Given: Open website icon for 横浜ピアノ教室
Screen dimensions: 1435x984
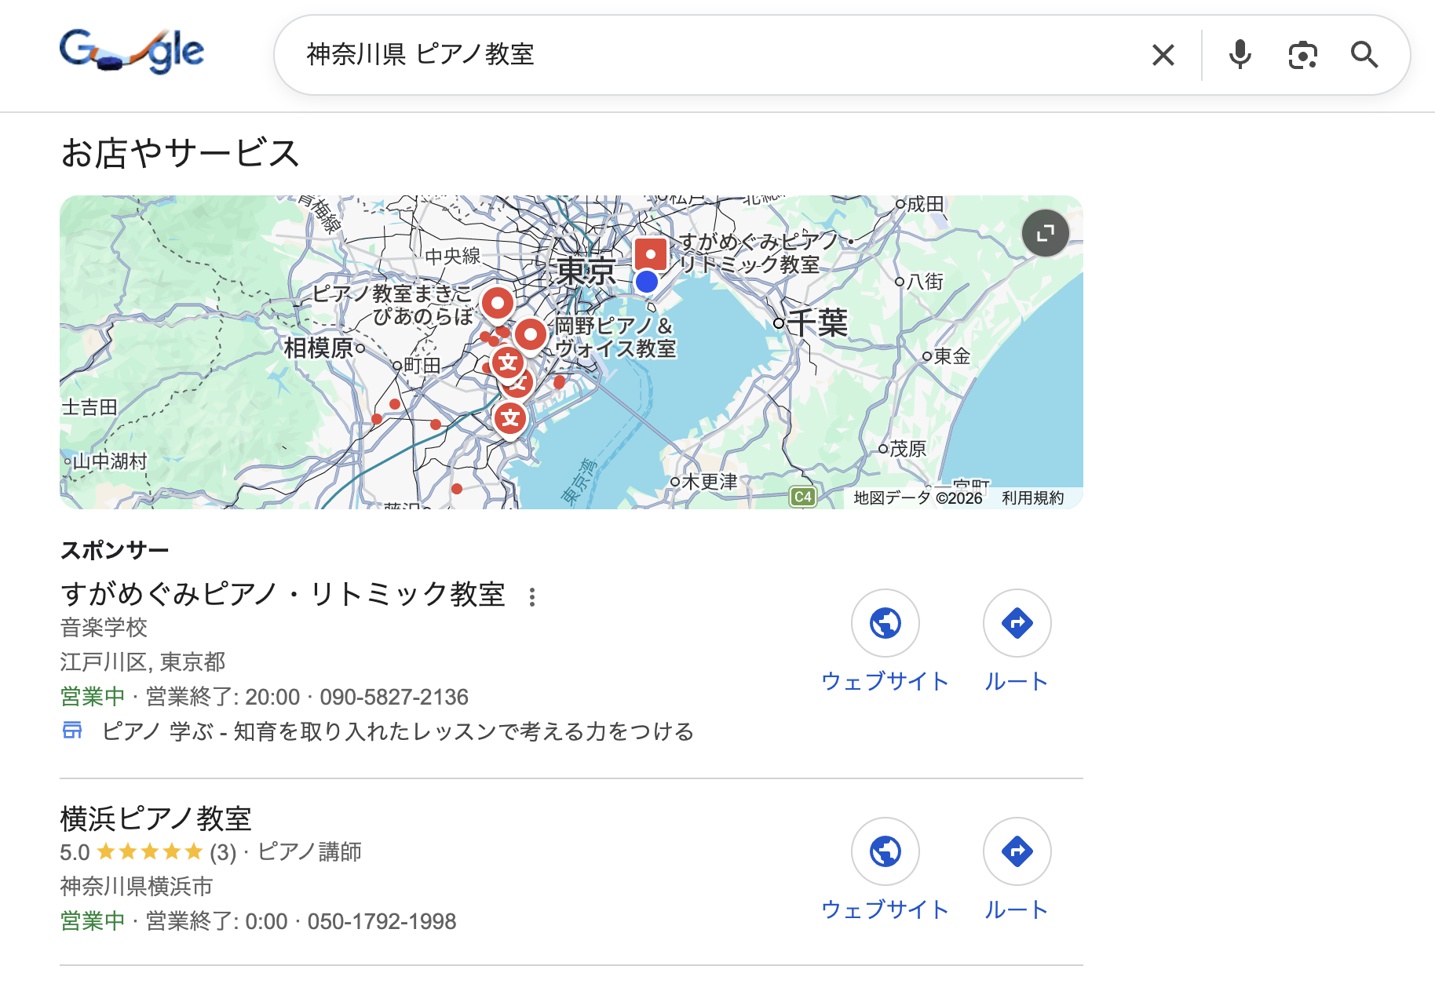Looking at the screenshot, I should (x=885, y=851).
